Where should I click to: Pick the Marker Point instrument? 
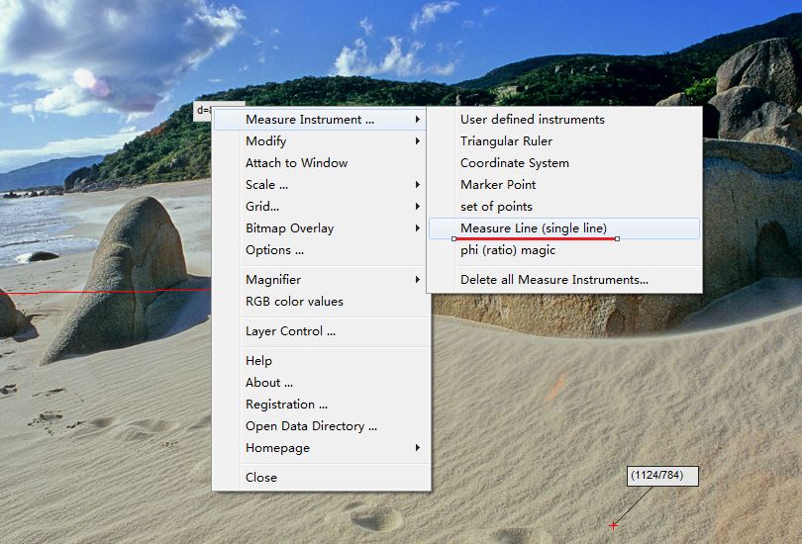point(497,185)
